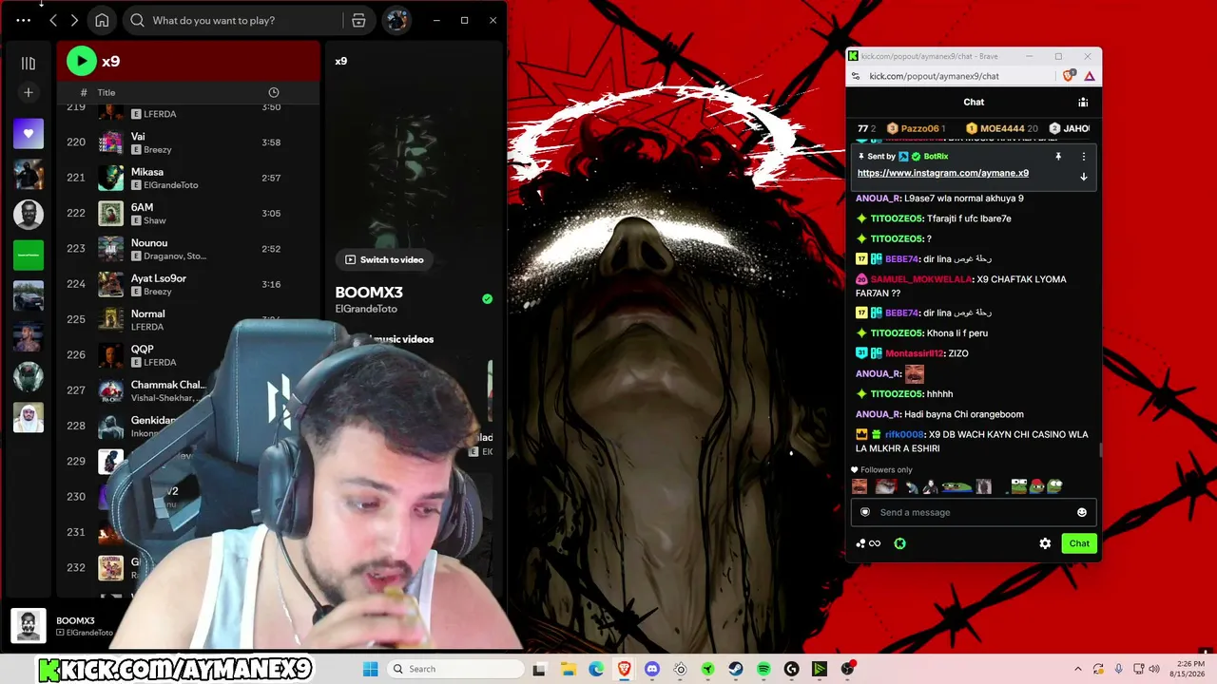This screenshot has width=1217, height=684.
Task: Open the Liked Songs purple heart playlist
Action: [x=29, y=134]
